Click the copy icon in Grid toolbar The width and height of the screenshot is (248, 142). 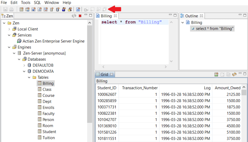click(x=228, y=74)
